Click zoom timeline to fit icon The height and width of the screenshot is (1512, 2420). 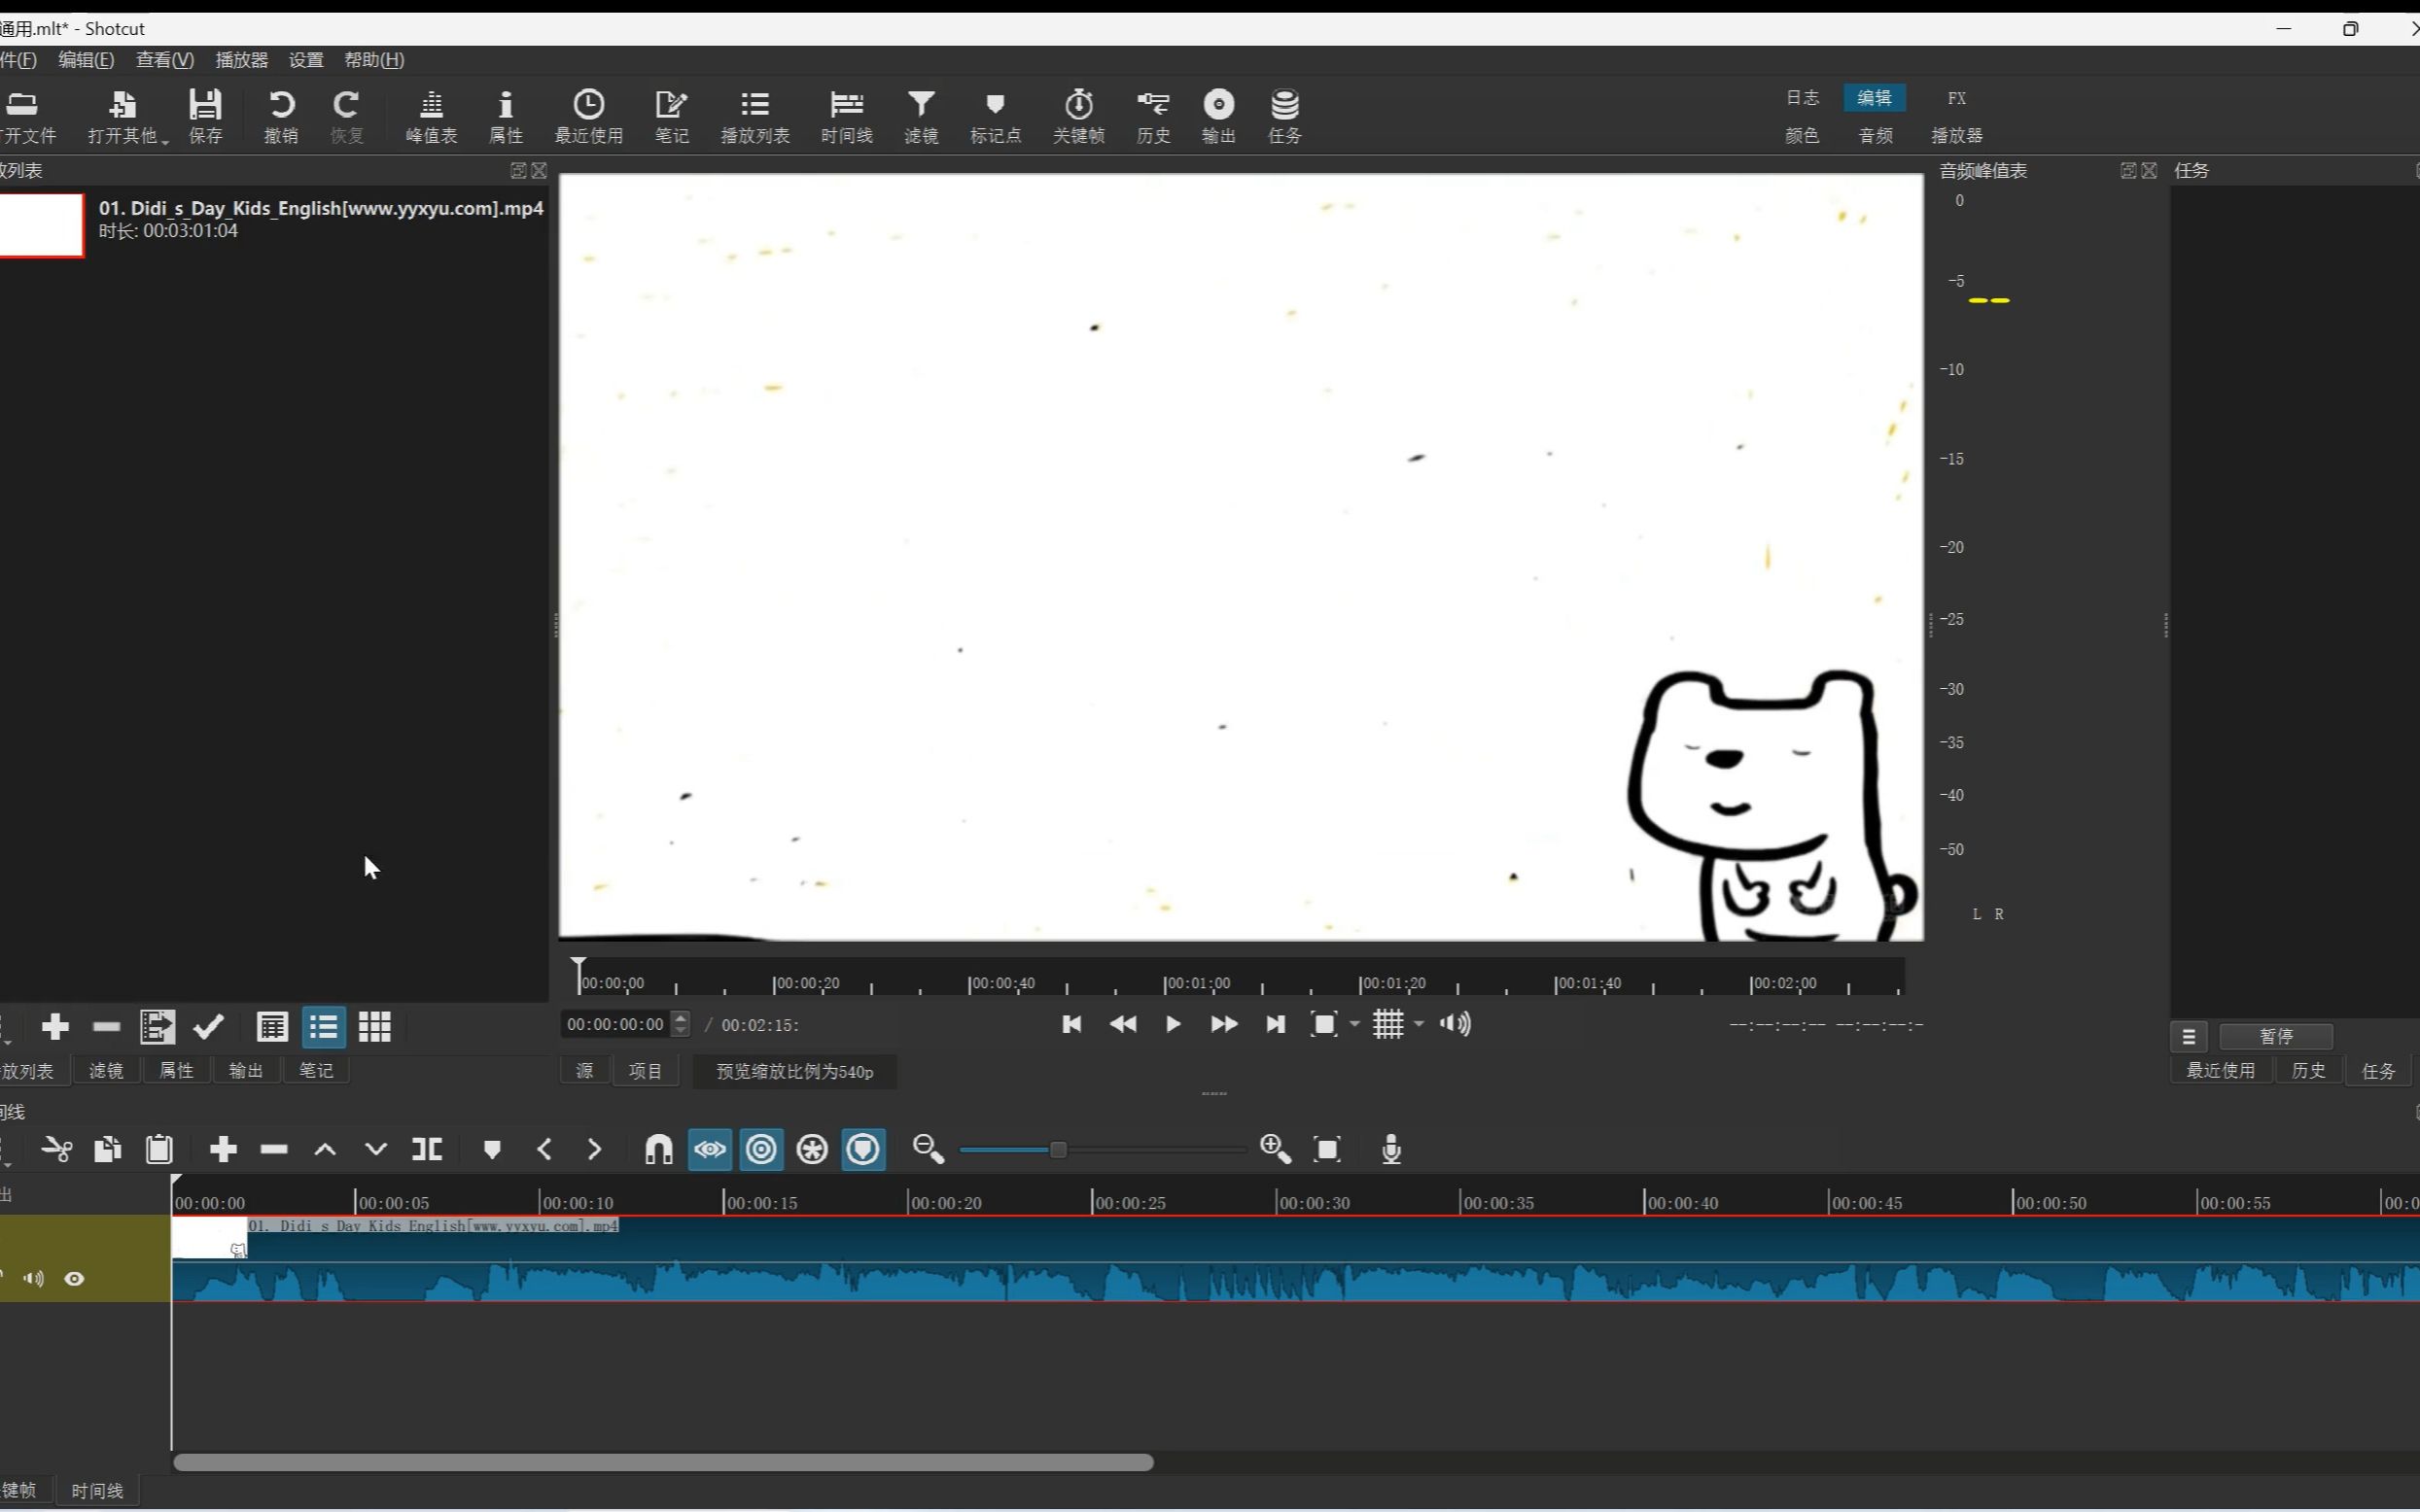click(1326, 1149)
